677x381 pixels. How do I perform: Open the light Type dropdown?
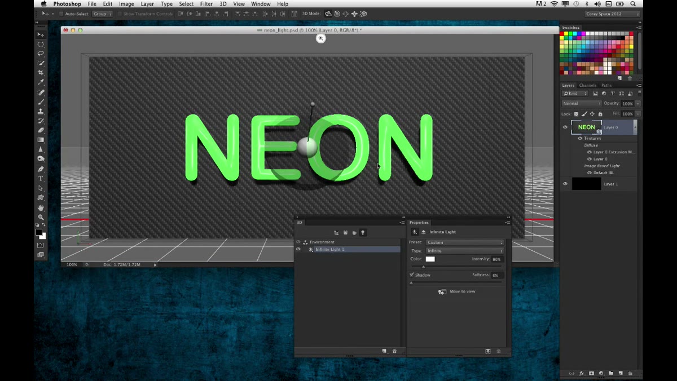[465, 251]
